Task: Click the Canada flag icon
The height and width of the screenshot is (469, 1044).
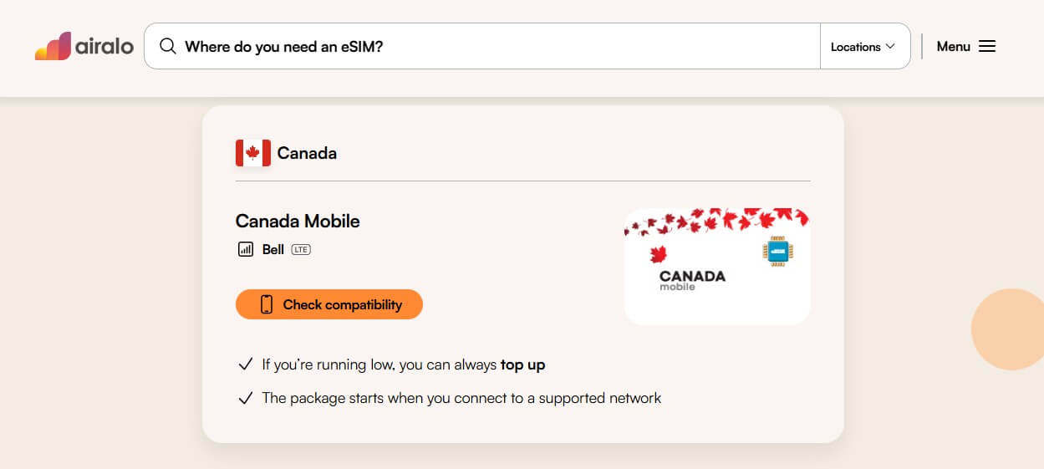Action: pyautogui.click(x=253, y=153)
